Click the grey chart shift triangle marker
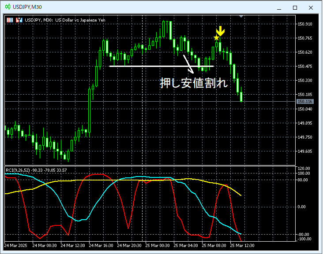323x254 pixels. coord(241,16)
